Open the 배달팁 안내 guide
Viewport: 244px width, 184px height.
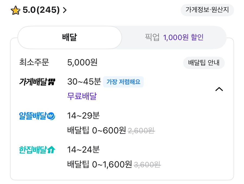click(204, 63)
